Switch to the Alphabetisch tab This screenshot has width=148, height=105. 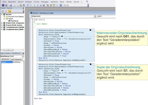[x=5, y=59]
